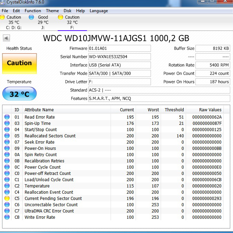Click the status orb for Start/Stop Count
Viewport: 233px width, 233px height.
click(x=7, y=129)
